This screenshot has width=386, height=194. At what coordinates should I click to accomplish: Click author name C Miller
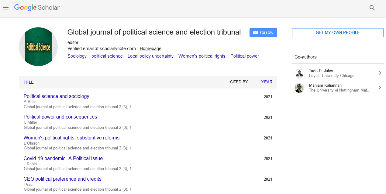click(30, 122)
